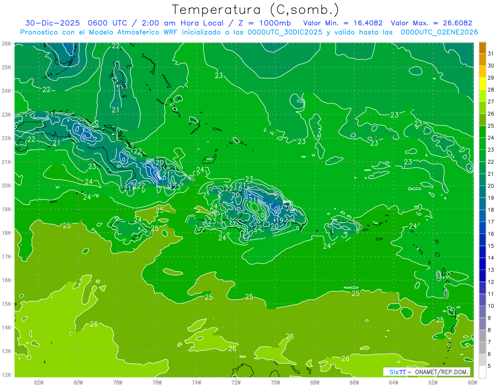The width and height of the screenshot is (502, 388).
Task: Click the 'Valor Max. = 26.6082' value
Action: 431,23
